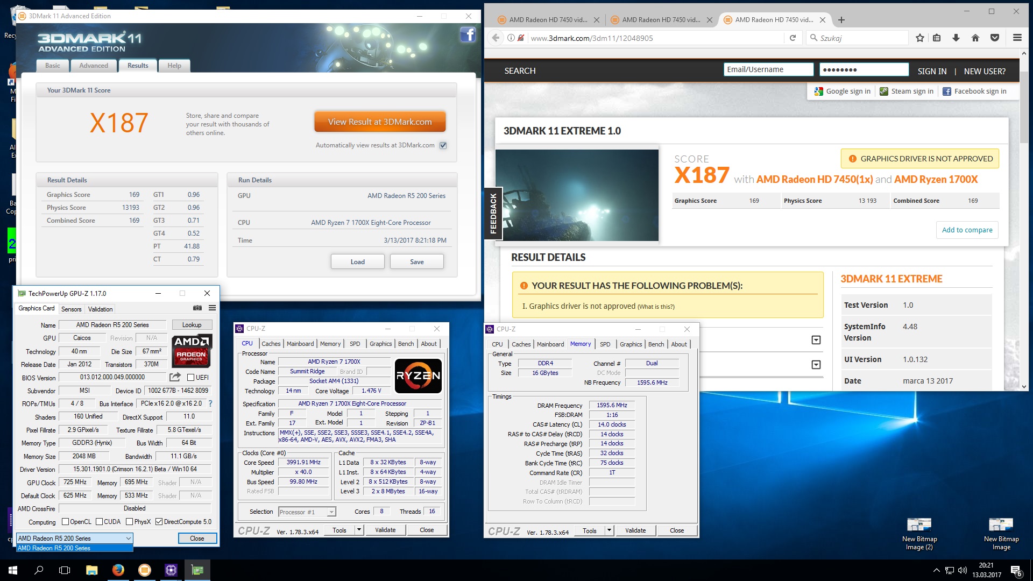Screen dimensions: 1033x581
Task: Click the reload page icon in browser
Action: [793, 38]
